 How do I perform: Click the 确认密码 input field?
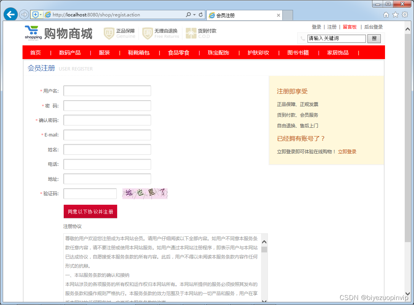(x=107, y=120)
